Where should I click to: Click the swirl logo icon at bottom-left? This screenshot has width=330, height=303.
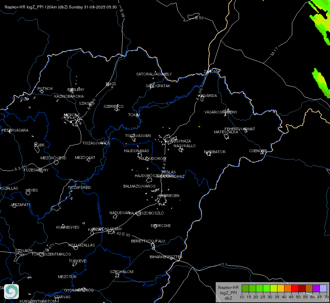pos(11,292)
